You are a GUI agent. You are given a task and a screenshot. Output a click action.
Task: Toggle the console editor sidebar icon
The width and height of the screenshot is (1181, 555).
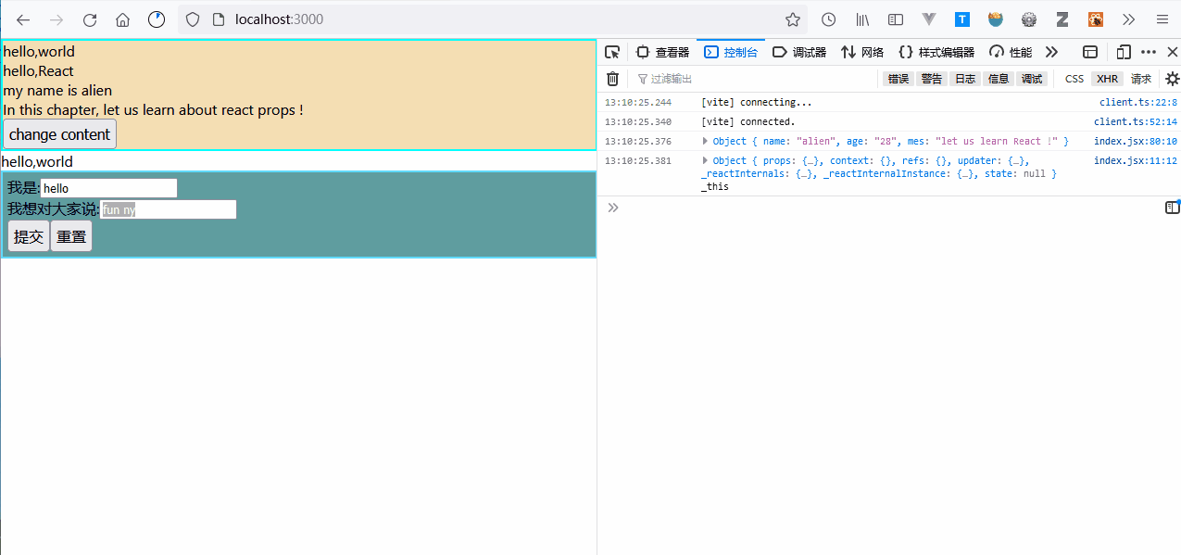[1172, 208]
